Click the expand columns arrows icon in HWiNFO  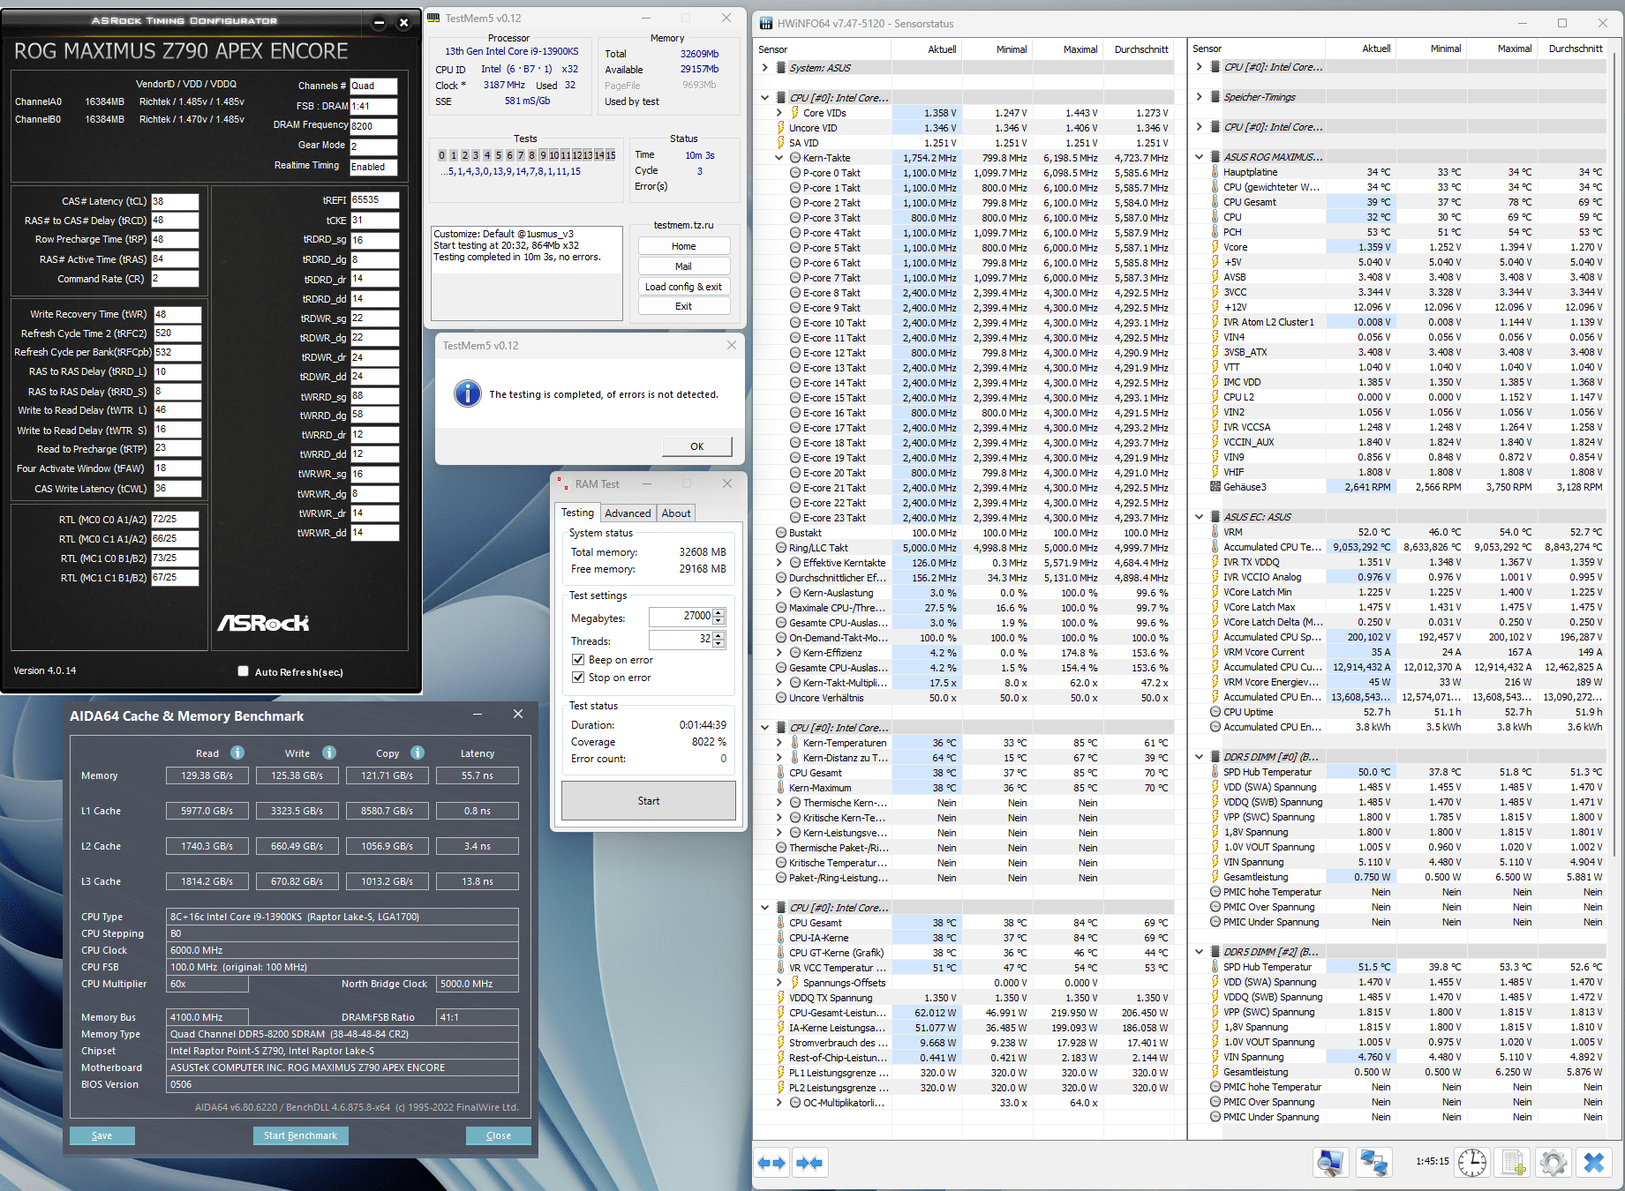pyautogui.click(x=771, y=1163)
